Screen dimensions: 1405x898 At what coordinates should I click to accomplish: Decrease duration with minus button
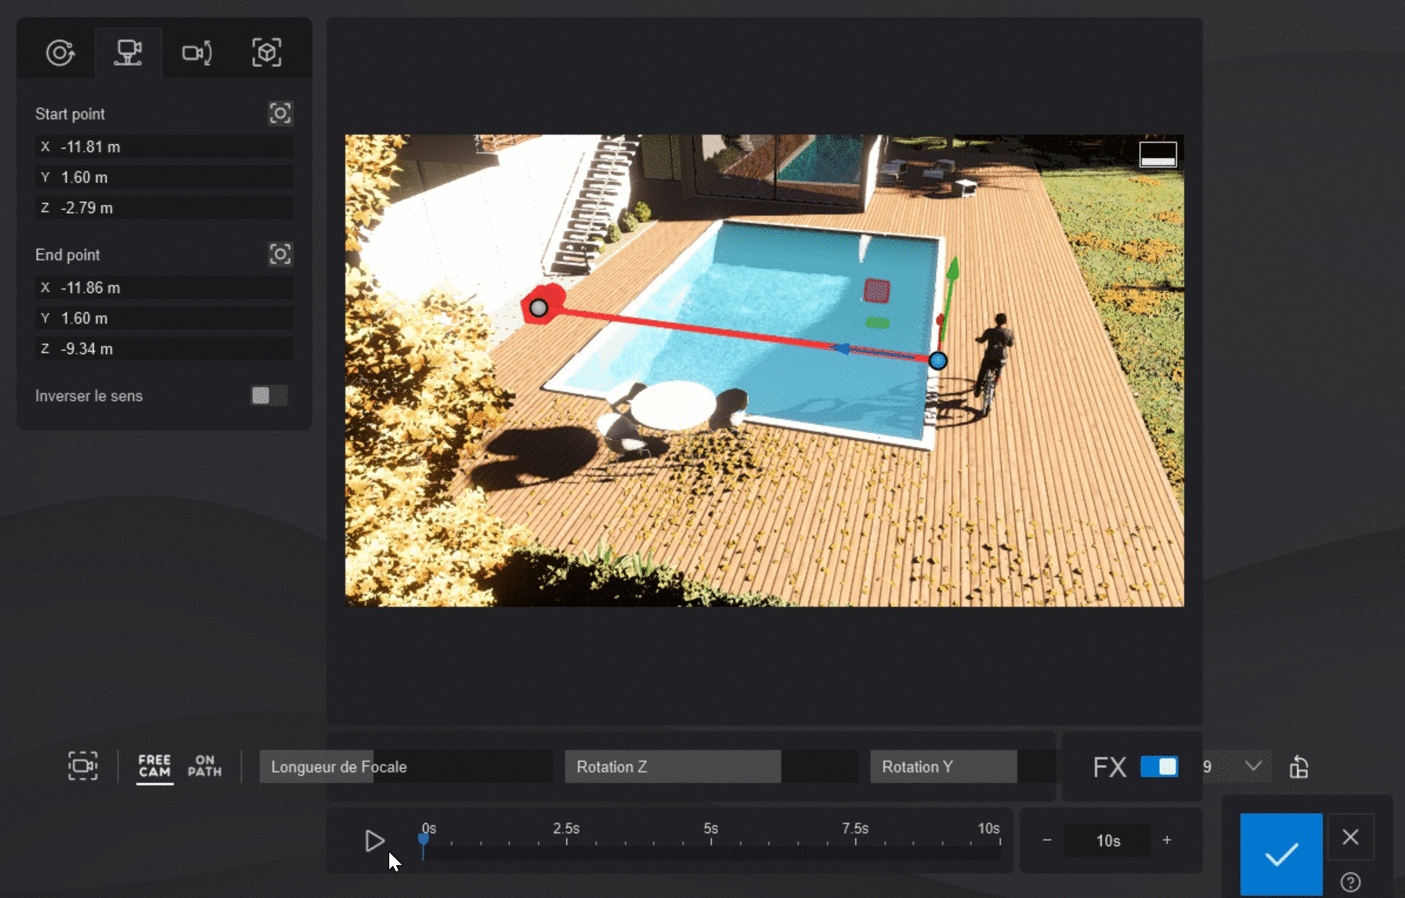pyautogui.click(x=1047, y=840)
